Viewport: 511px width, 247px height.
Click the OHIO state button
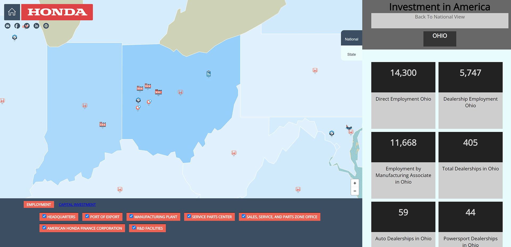tap(440, 39)
